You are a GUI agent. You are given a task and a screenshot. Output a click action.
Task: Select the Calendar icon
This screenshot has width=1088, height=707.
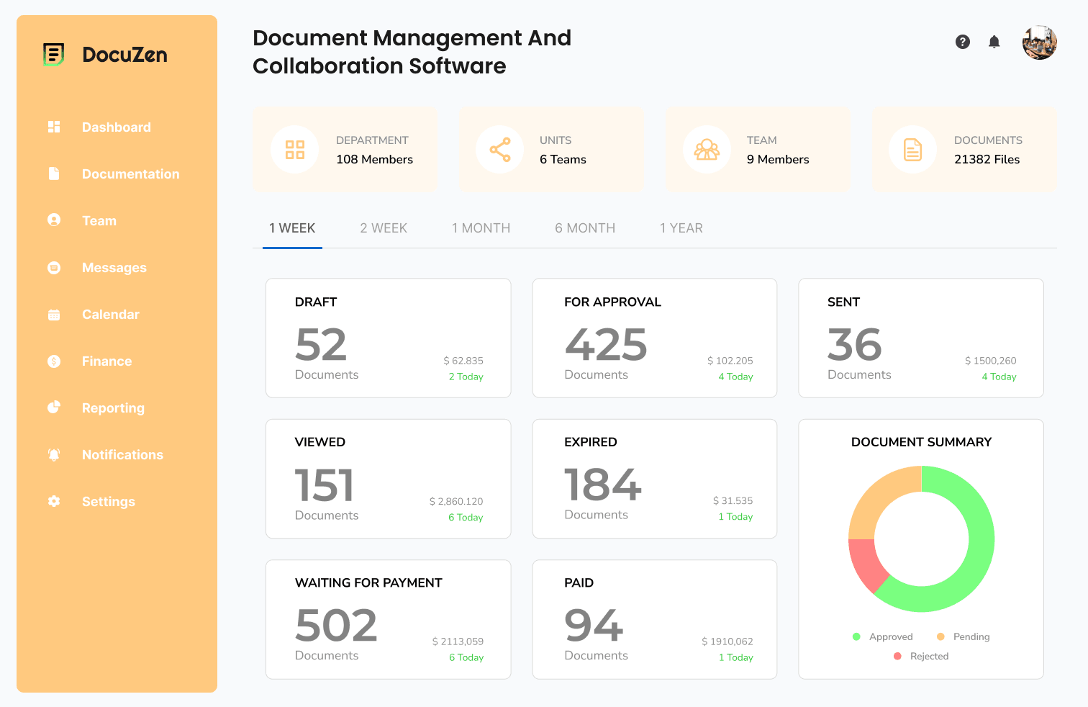[54, 314]
